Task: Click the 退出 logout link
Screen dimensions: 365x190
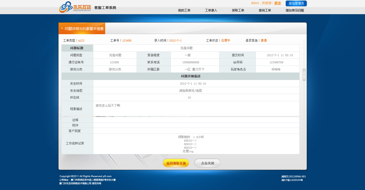Action: point(278,3)
